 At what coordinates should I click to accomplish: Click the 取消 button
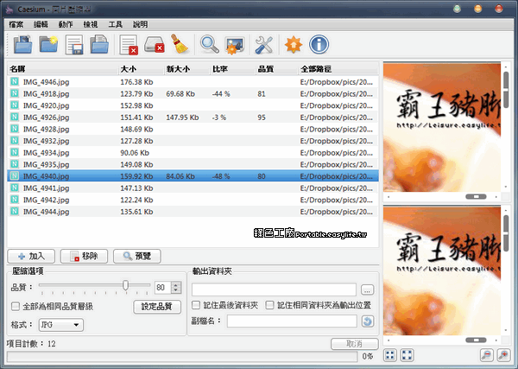coord(355,344)
